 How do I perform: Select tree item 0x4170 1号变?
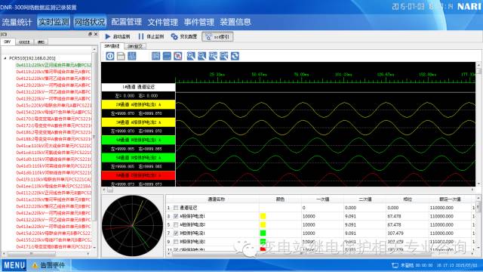point(54,119)
